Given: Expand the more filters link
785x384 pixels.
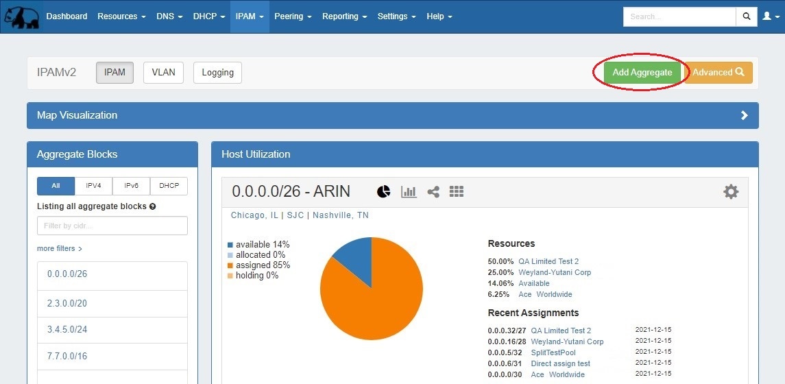Looking at the screenshot, I should click(59, 248).
